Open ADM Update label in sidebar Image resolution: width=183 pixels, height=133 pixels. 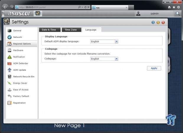point(19,70)
